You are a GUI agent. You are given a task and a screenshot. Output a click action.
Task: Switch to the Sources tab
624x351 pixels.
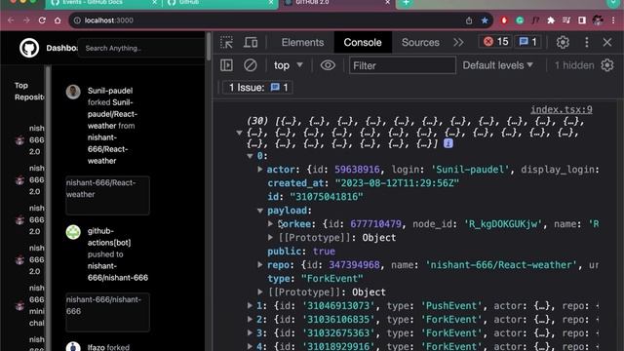(420, 42)
